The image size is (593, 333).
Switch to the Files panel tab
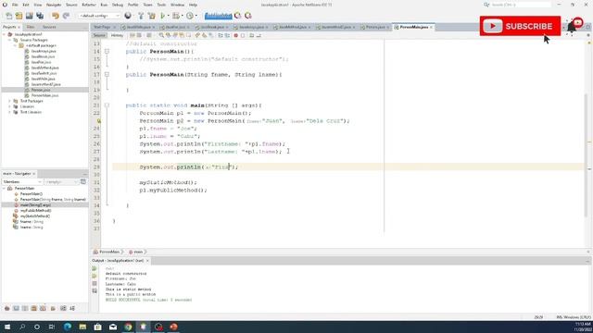(x=31, y=27)
